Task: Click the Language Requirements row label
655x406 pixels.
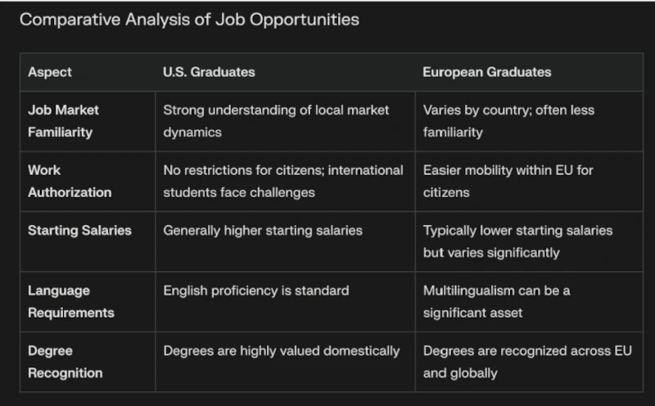Action: click(70, 301)
